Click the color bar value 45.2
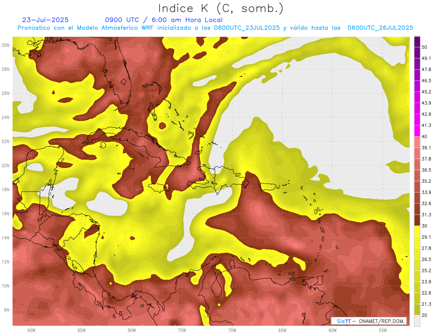The height and width of the screenshot is (335, 434). [427, 92]
